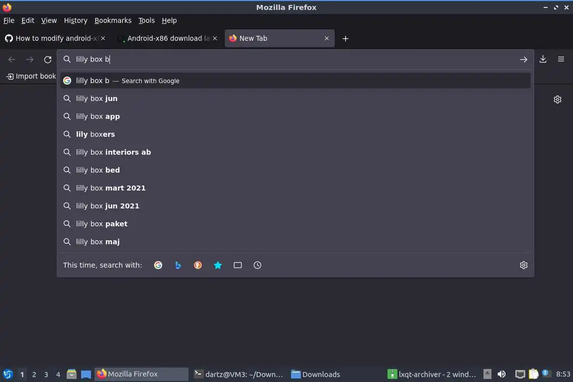Open the hamburger application menu
The width and height of the screenshot is (573, 382).
(x=561, y=59)
